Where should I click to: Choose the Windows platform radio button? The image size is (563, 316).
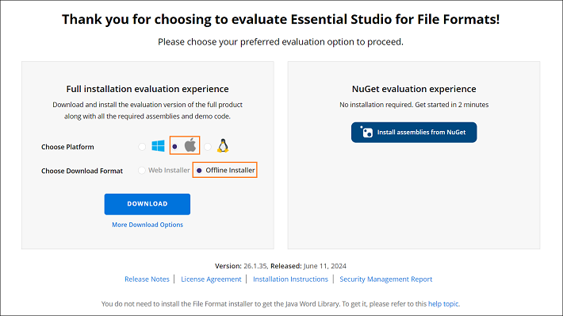point(142,147)
